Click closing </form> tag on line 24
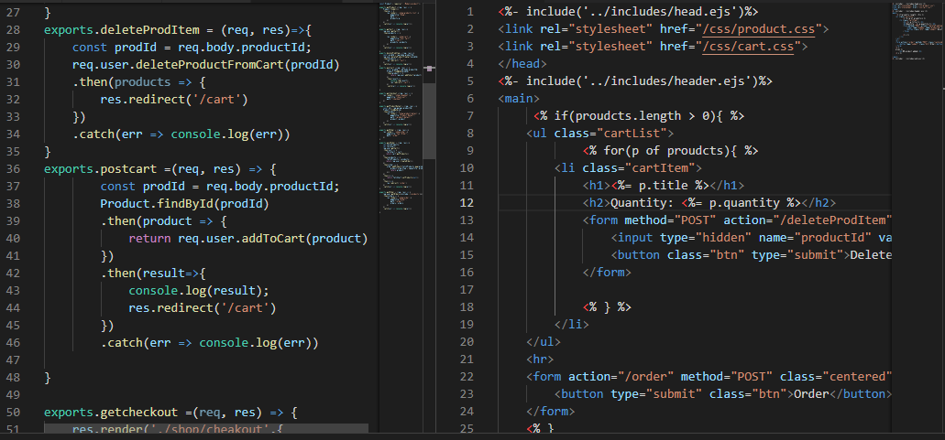Image resolution: width=945 pixels, height=440 pixels. [x=551, y=412]
